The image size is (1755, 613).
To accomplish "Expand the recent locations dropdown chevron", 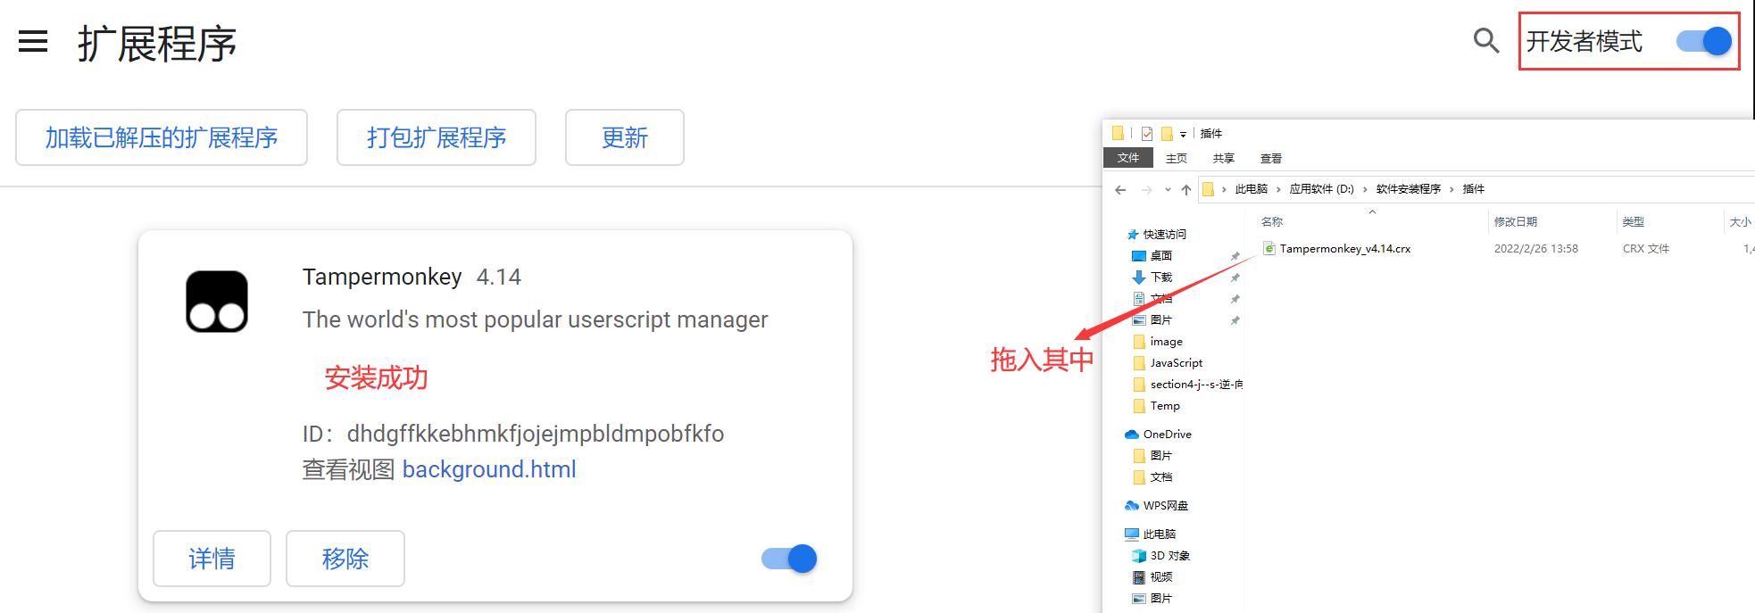I will point(1168,189).
